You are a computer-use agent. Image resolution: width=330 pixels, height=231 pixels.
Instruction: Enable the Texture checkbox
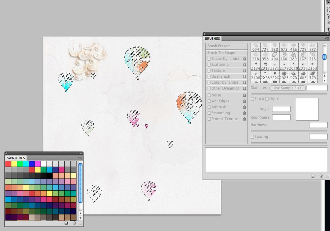tap(209, 71)
